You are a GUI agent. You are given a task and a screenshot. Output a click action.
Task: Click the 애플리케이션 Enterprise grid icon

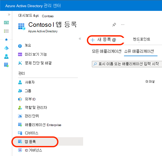[x=20, y=125]
